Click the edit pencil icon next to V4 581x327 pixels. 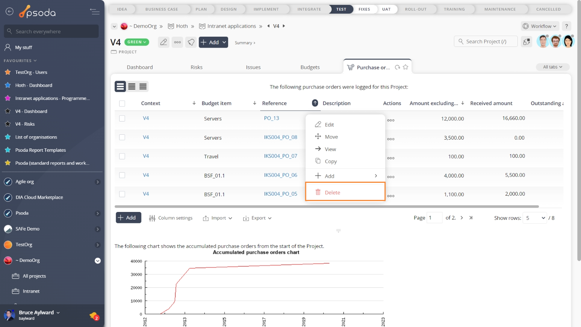coord(163,42)
